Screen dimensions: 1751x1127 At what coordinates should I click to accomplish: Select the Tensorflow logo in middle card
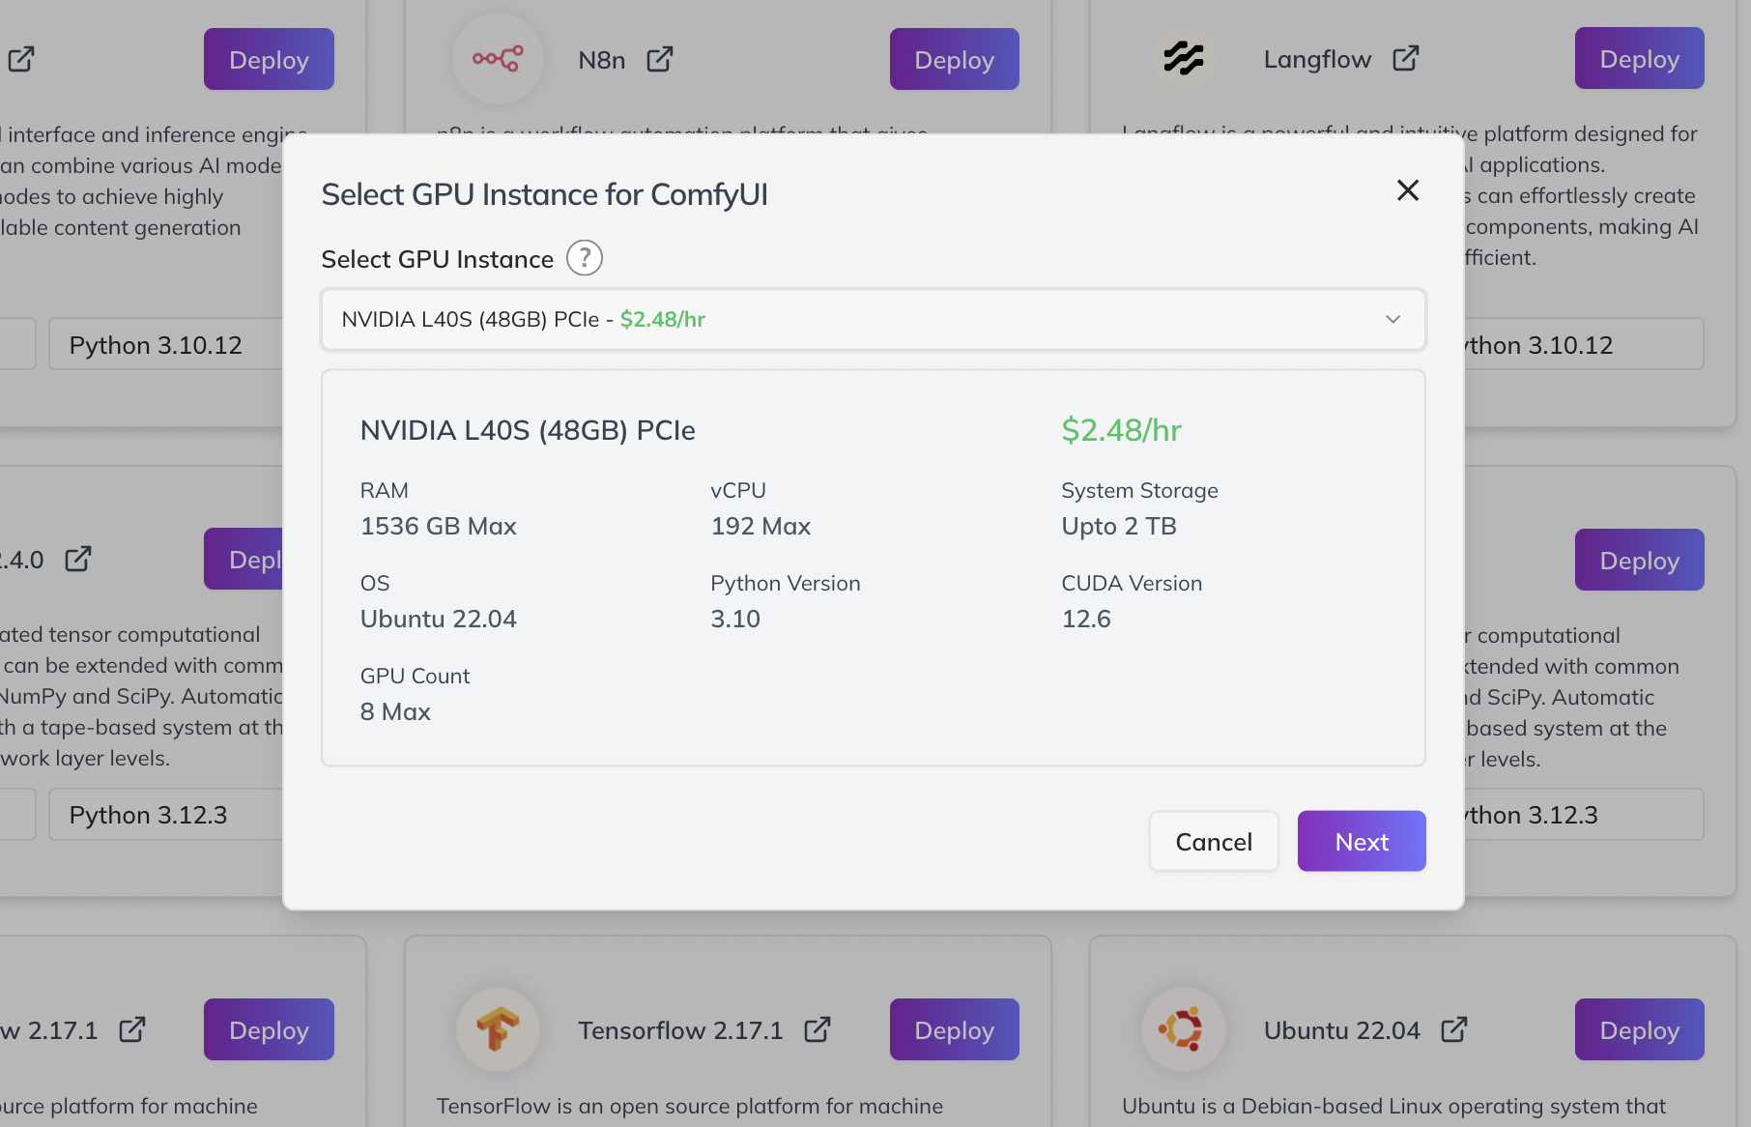(x=498, y=1029)
